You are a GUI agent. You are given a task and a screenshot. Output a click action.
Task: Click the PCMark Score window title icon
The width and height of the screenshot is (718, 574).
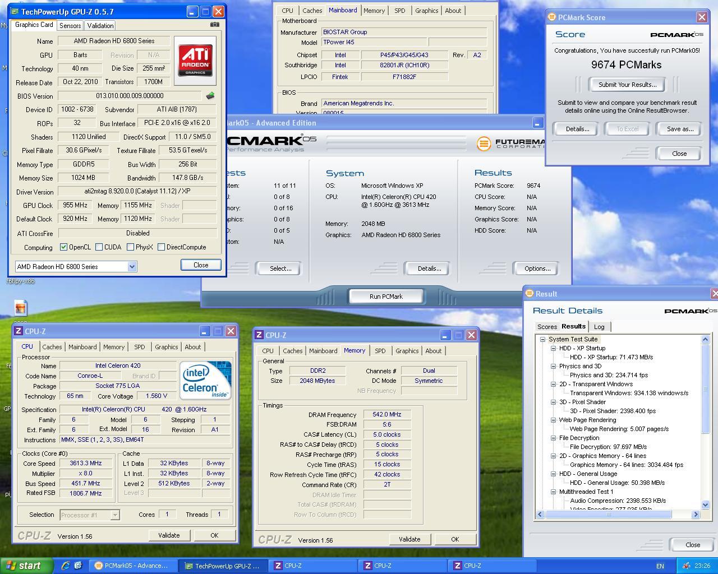[x=552, y=17]
